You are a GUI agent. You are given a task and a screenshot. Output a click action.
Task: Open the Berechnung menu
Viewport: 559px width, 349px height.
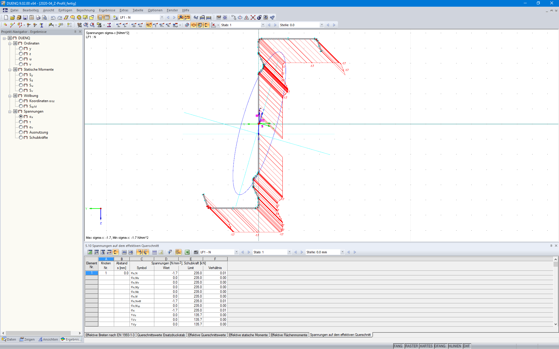[86, 10]
